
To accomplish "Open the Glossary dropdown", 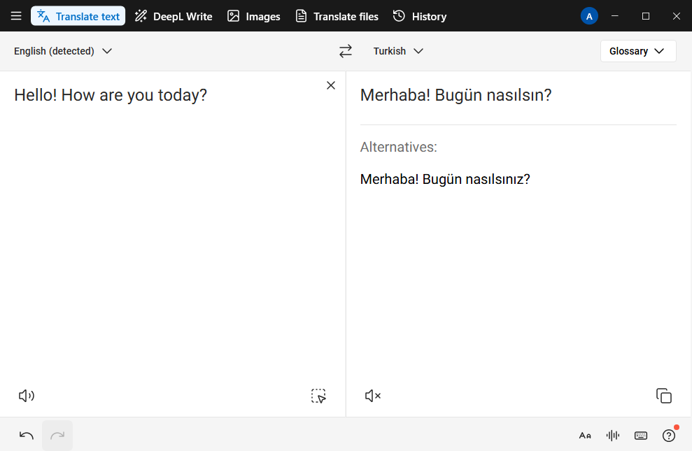I will coord(637,50).
